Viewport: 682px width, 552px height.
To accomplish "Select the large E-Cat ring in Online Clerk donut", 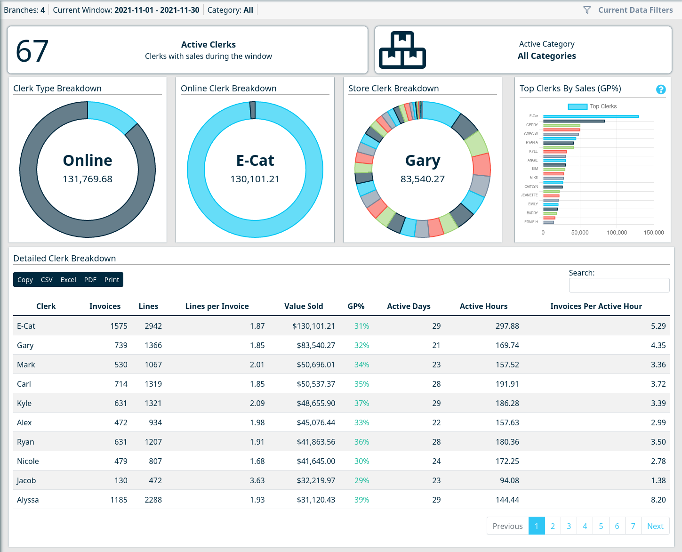I will pos(255,228).
